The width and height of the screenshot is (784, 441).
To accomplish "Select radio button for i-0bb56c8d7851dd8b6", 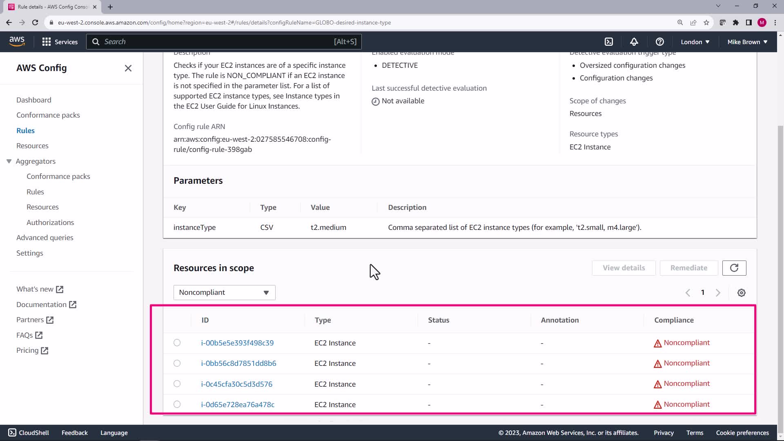I will [x=177, y=363].
